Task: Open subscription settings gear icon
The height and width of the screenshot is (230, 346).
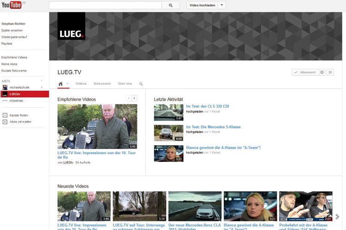Action: point(322,72)
